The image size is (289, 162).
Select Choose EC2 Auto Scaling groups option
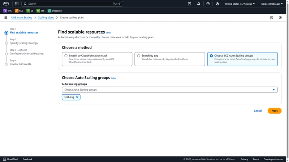(242, 59)
